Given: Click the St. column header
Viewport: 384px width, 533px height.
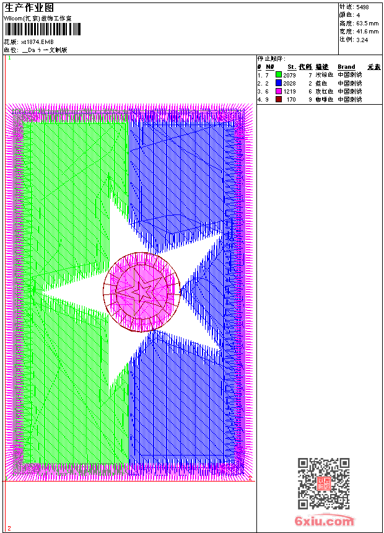Looking at the screenshot, I should (x=292, y=67).
